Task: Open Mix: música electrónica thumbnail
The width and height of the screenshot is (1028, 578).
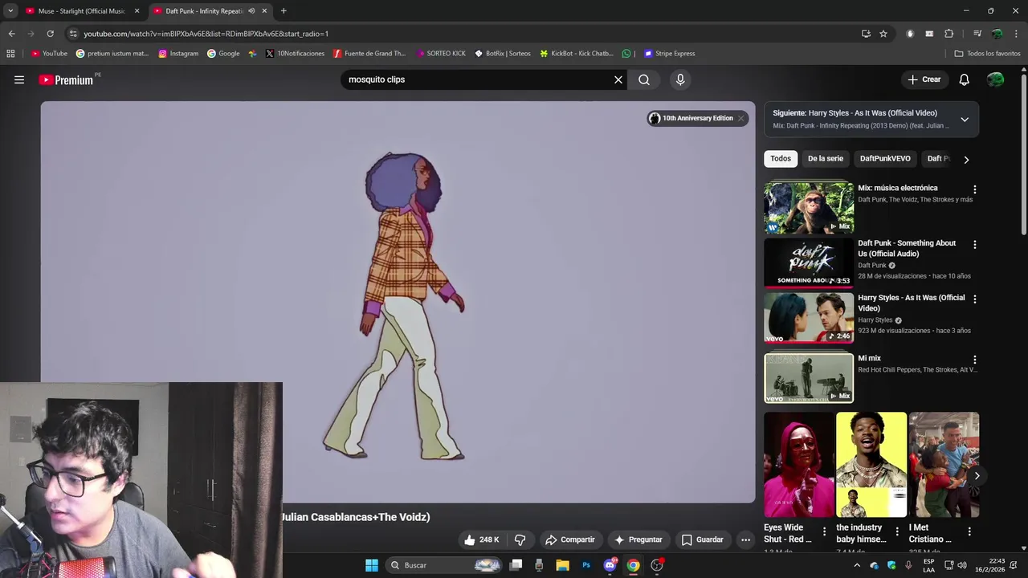Action: click(809, 208)
